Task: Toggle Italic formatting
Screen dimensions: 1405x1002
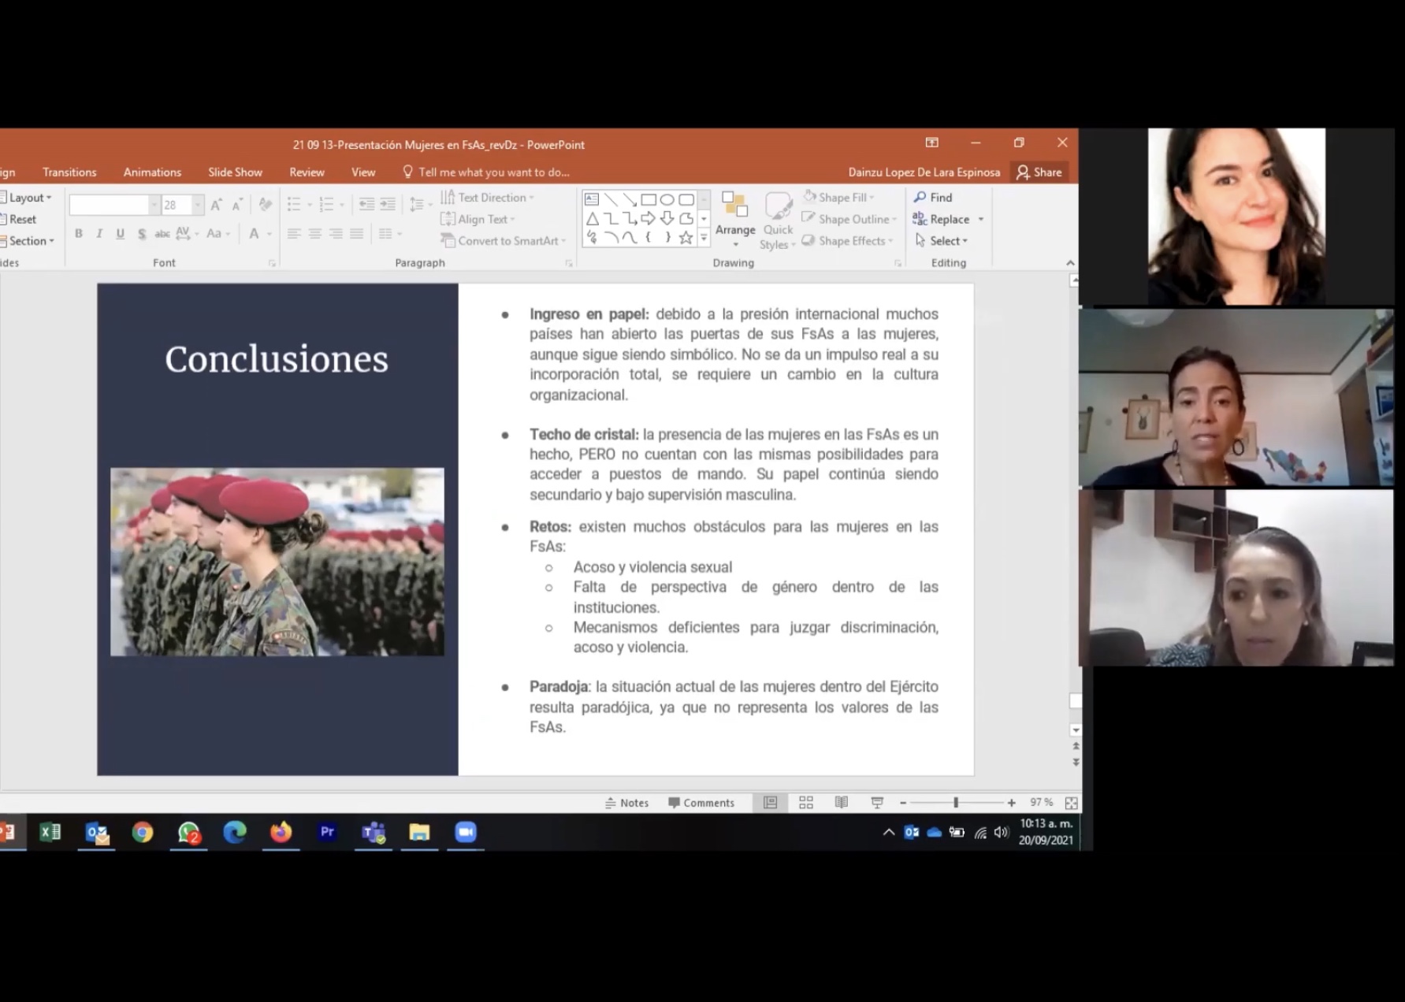Action: tap(99, 233)
